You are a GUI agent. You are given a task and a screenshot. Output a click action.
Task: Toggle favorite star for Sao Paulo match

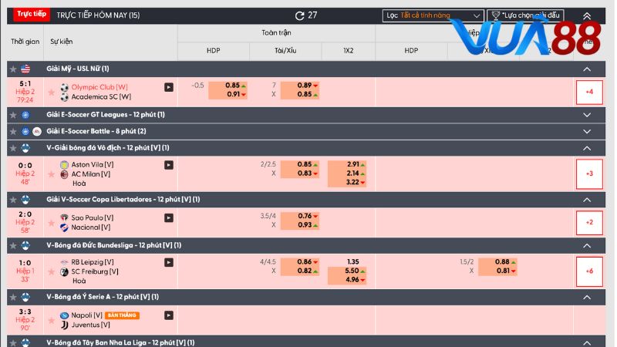pos(52,223)
